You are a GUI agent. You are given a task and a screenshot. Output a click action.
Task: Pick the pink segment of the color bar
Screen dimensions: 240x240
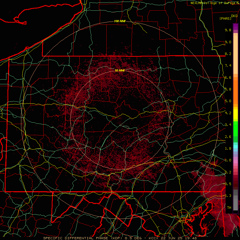click(x=235, y=162)
